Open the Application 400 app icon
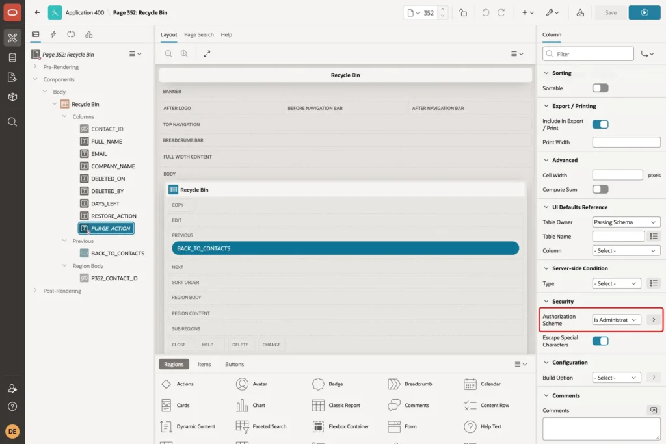The image size is (666, 444). click(x=55, y=12)
